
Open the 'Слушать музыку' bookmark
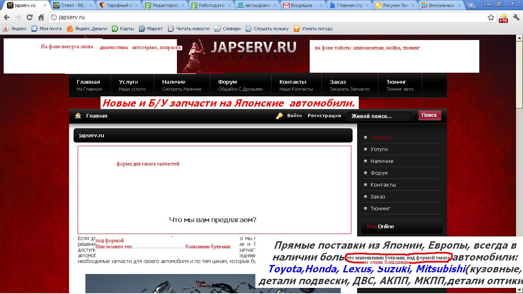(267, 29)
